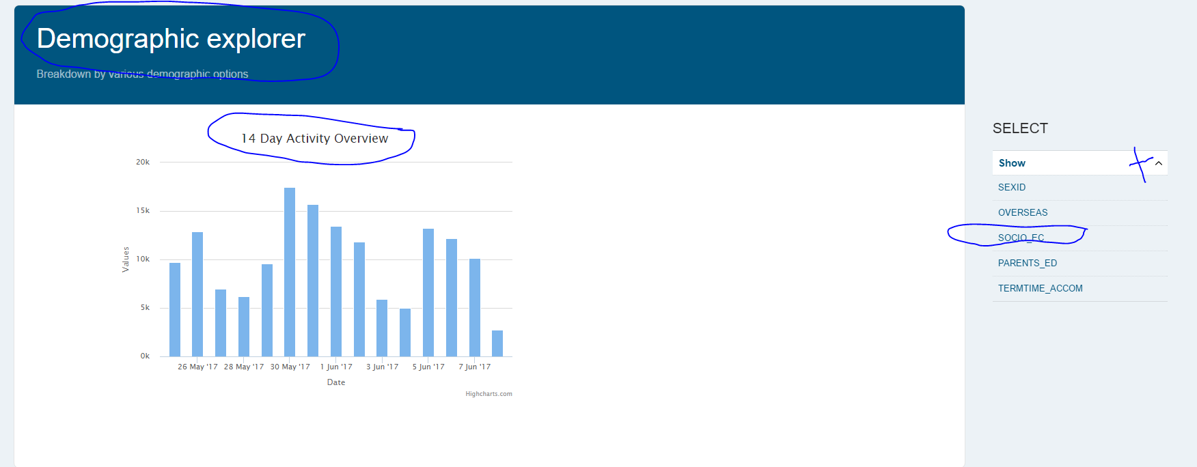Click the shortest last bar after 7 Jun '17
The width and height of the screenshot is (1197, 467).
(497, 343)
